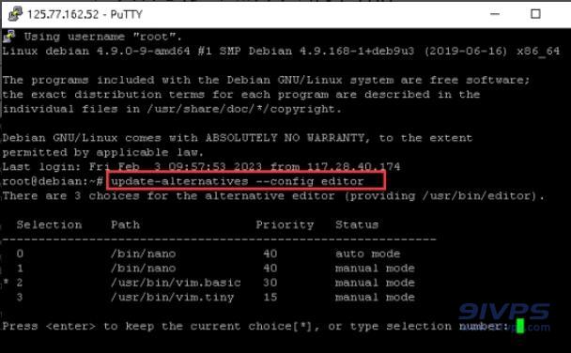Click the asterisk marking current selection 2
The height and width of the screenshot is (353, 571).
pos(6,282)
